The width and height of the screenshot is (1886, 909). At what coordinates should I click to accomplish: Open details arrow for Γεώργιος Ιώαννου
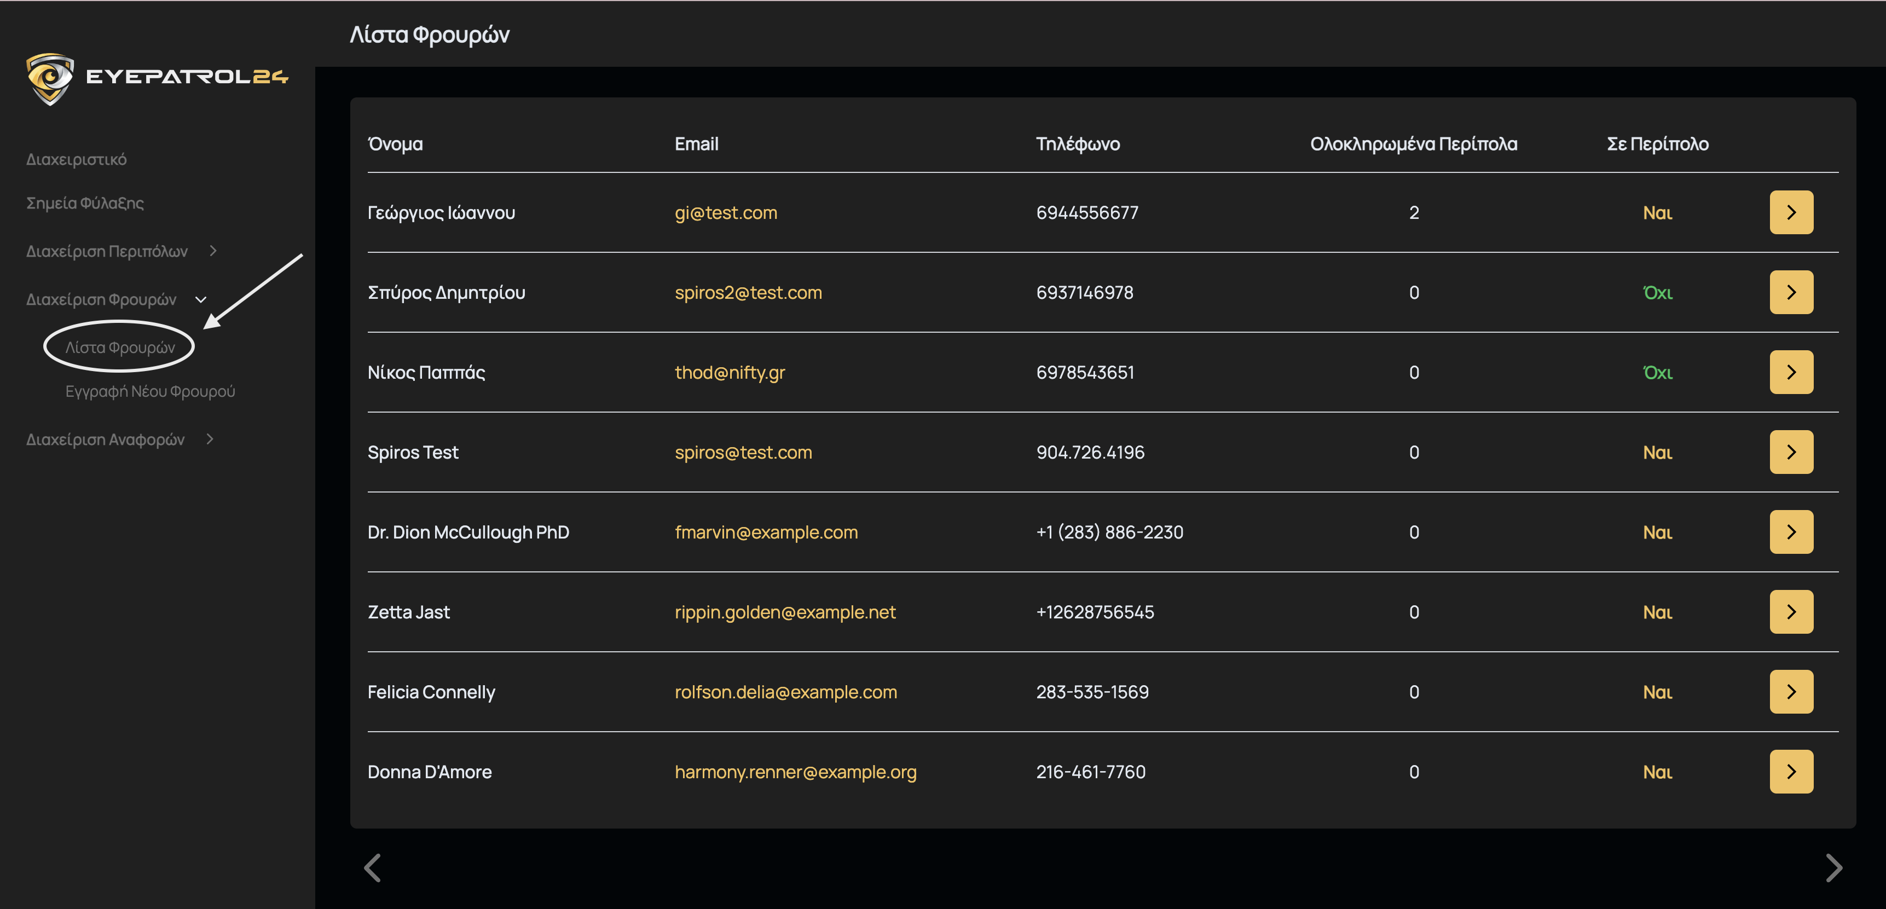click(x=1791, y=212)
